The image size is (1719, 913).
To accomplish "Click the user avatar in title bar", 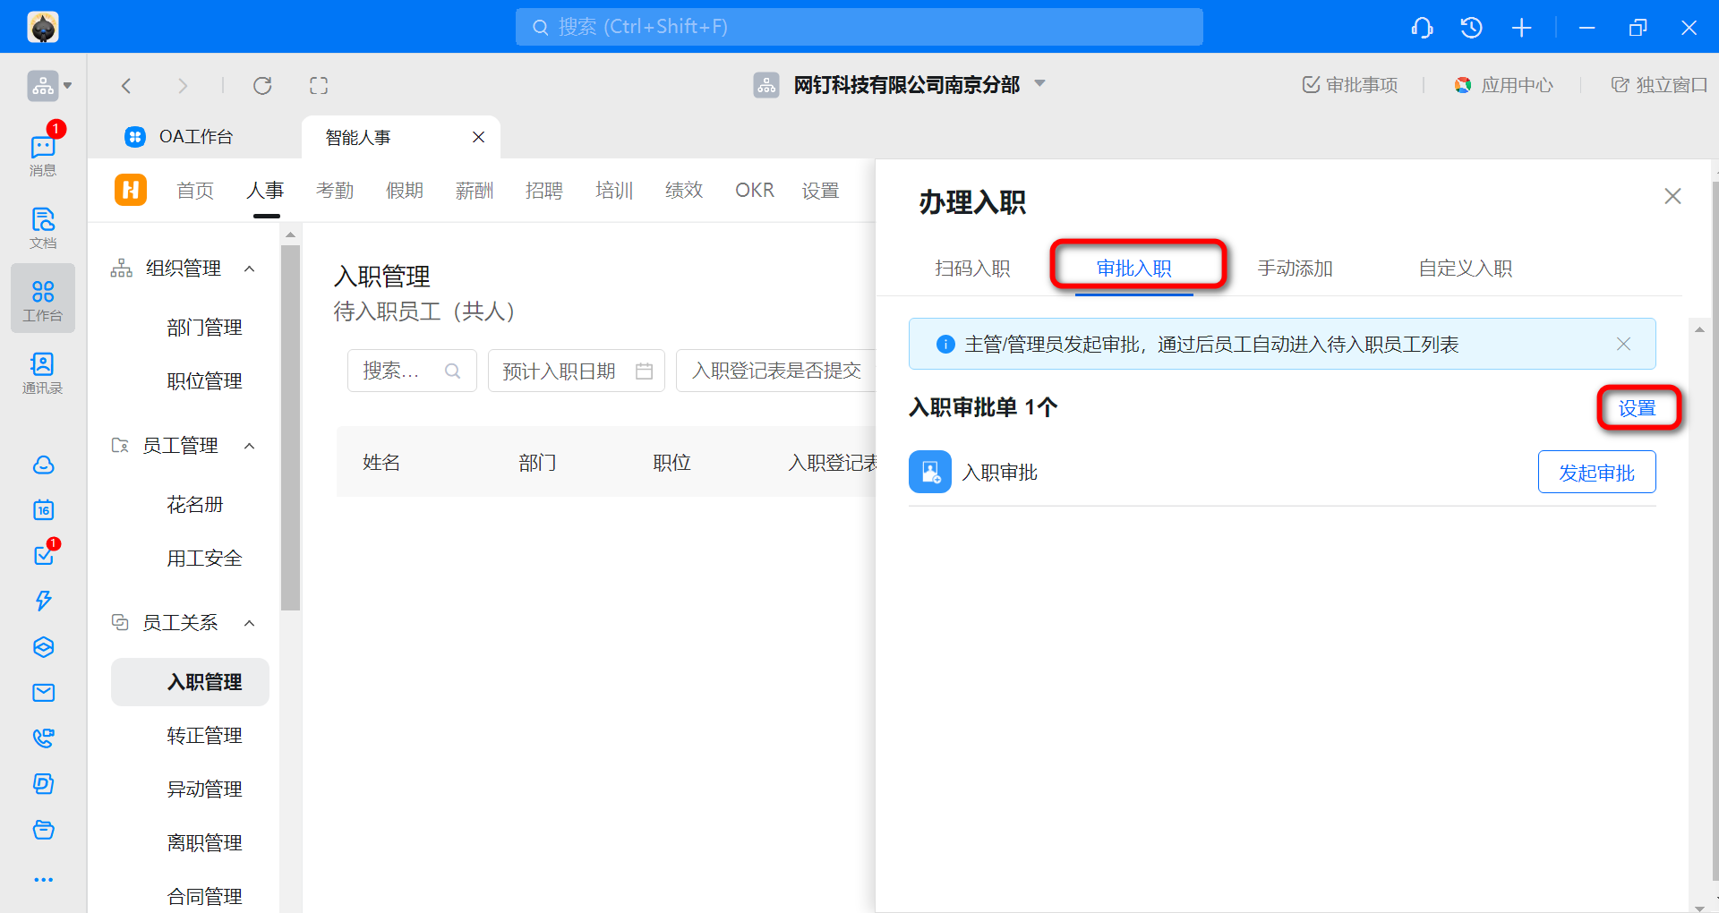I will pyautogui.click(x=43, y=27).
